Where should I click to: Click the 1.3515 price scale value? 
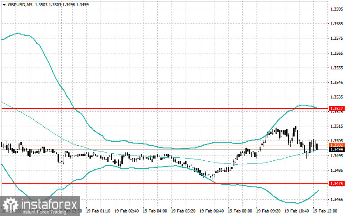coord(337,126)
